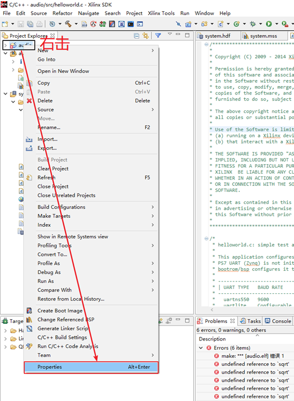Click the Program FPGA toolbar icon
This screenshot has width=294, height=401.
(102, 24)
